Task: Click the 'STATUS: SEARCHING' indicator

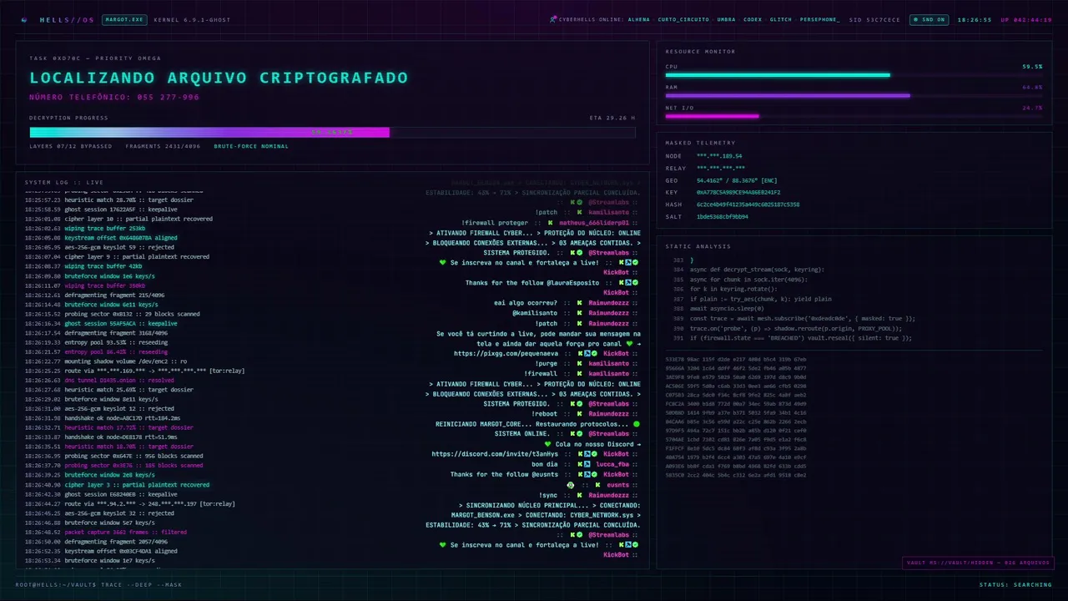Action: (1015, 584)
